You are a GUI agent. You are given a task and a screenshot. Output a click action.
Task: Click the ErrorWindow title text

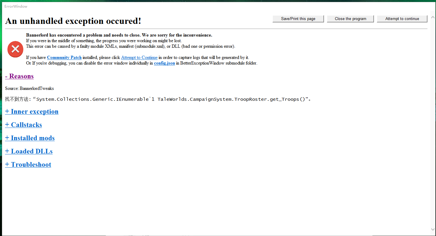point(16,6)
